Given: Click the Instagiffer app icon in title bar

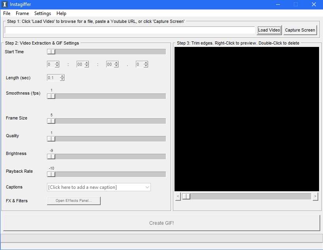Looking at the screenshot, I should tap(4, 4).
